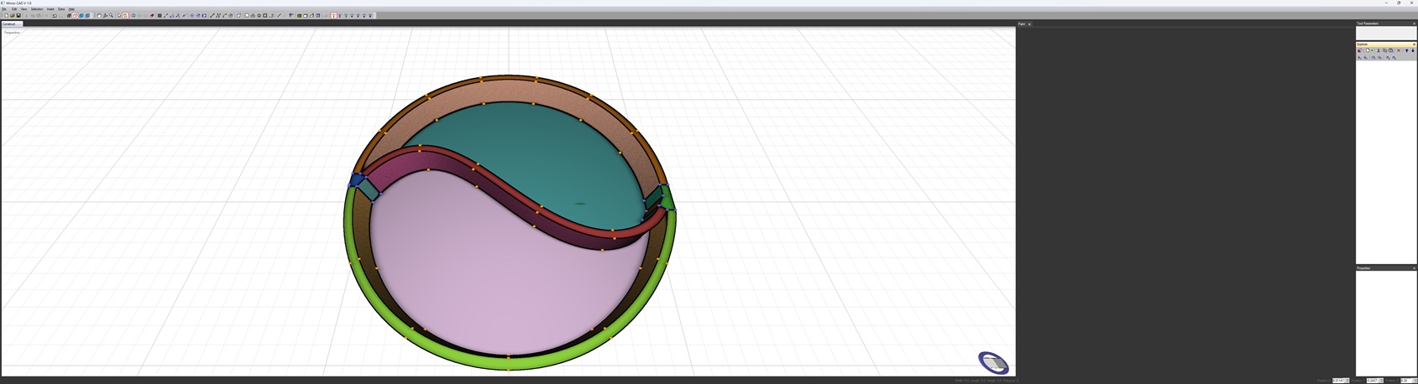Click the red eraser tool icon
This screenshot has width=1418, height=384.
152,15
